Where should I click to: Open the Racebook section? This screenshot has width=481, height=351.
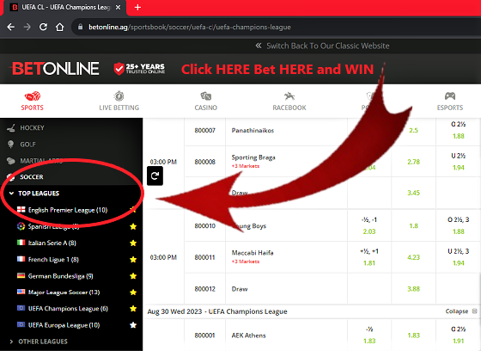point(289,102)
